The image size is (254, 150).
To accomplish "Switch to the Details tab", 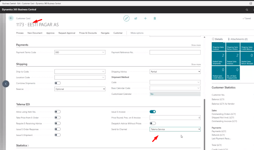I will (x=217, y=39).
